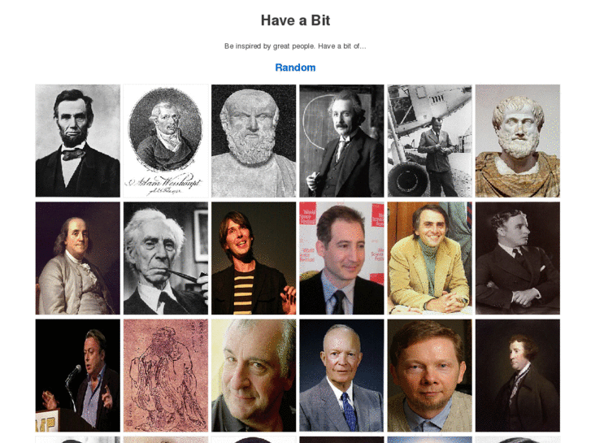Open the red ink drawing of robed figure
Image resolution: width=591 pixels, height=443 pixels.
[x=166, y=376]
